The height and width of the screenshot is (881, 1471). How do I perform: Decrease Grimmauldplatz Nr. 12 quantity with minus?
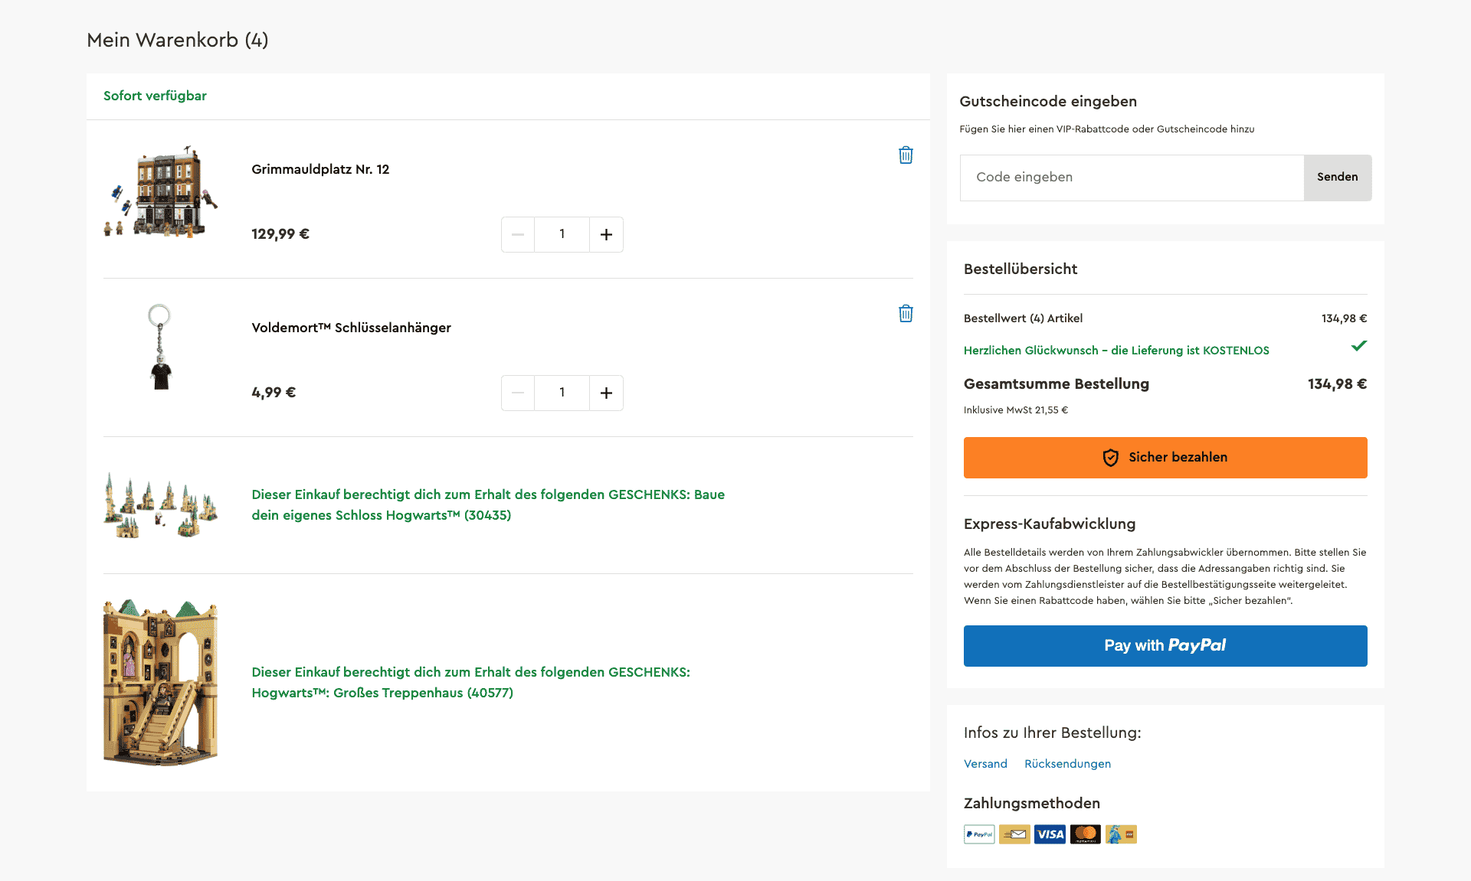pos(518,234)
